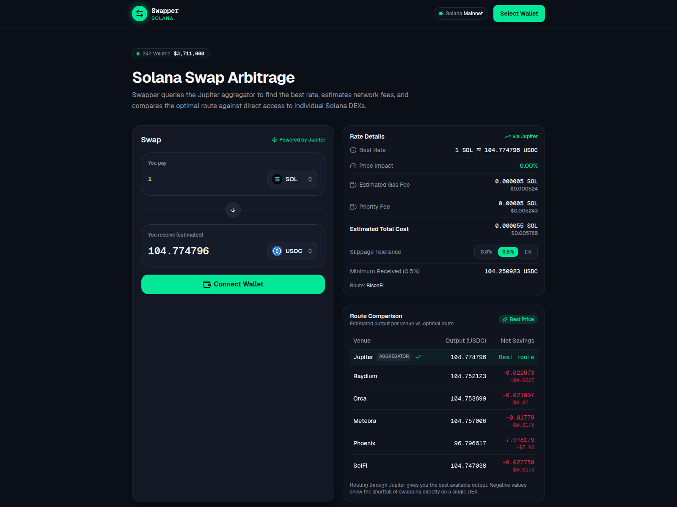Click the Swapper brand name
Image resolution: width=677 pixels, height=507 pixels.
coord(165,11)
